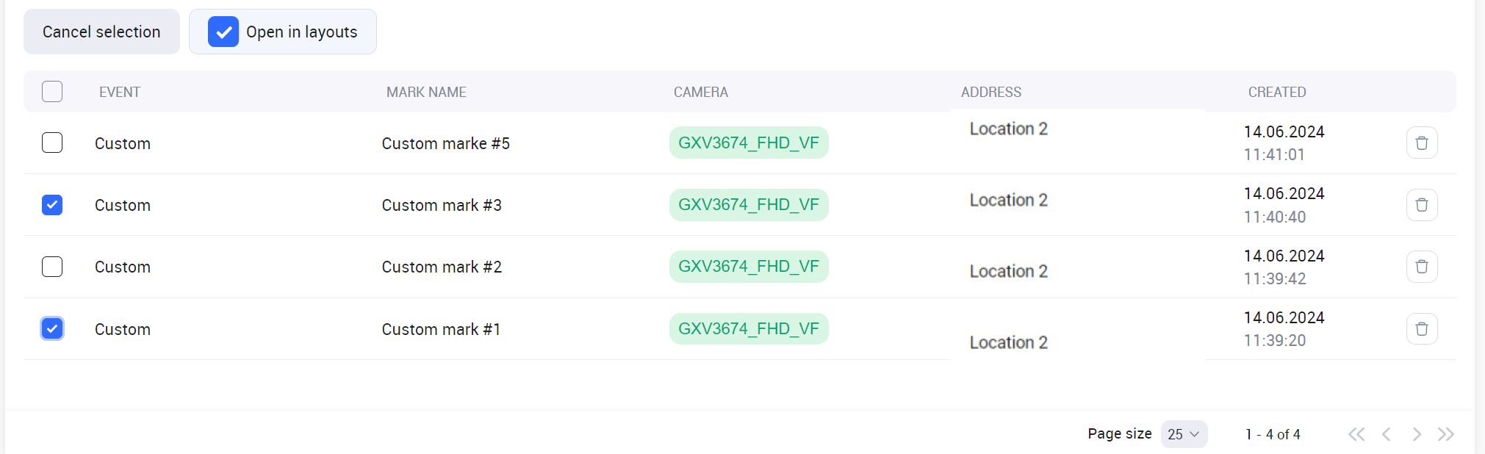The image size is (1485, 454).
Task: Go to the first page
Action: 1356,434
